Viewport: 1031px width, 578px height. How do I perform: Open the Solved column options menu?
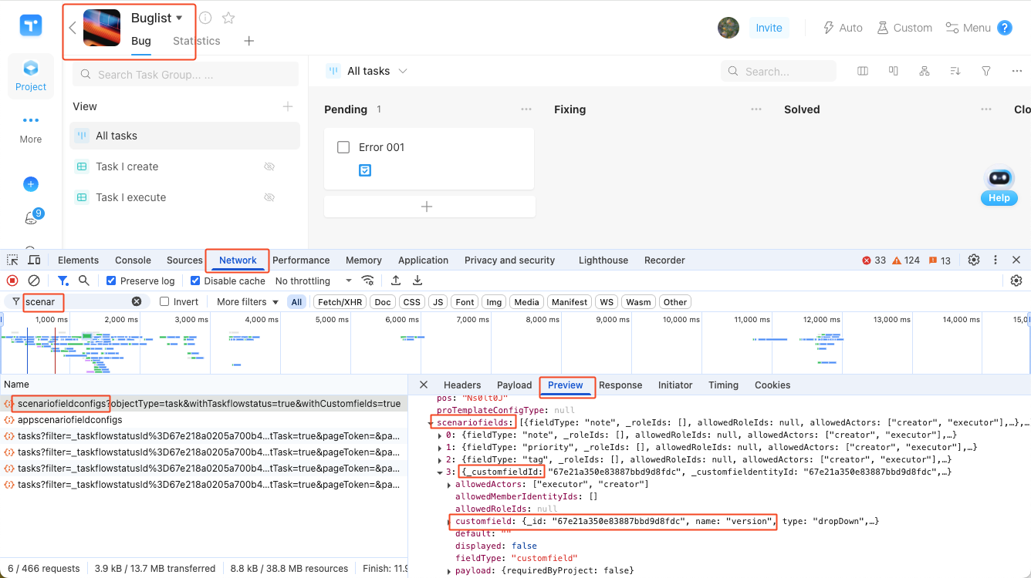[986, 109]
